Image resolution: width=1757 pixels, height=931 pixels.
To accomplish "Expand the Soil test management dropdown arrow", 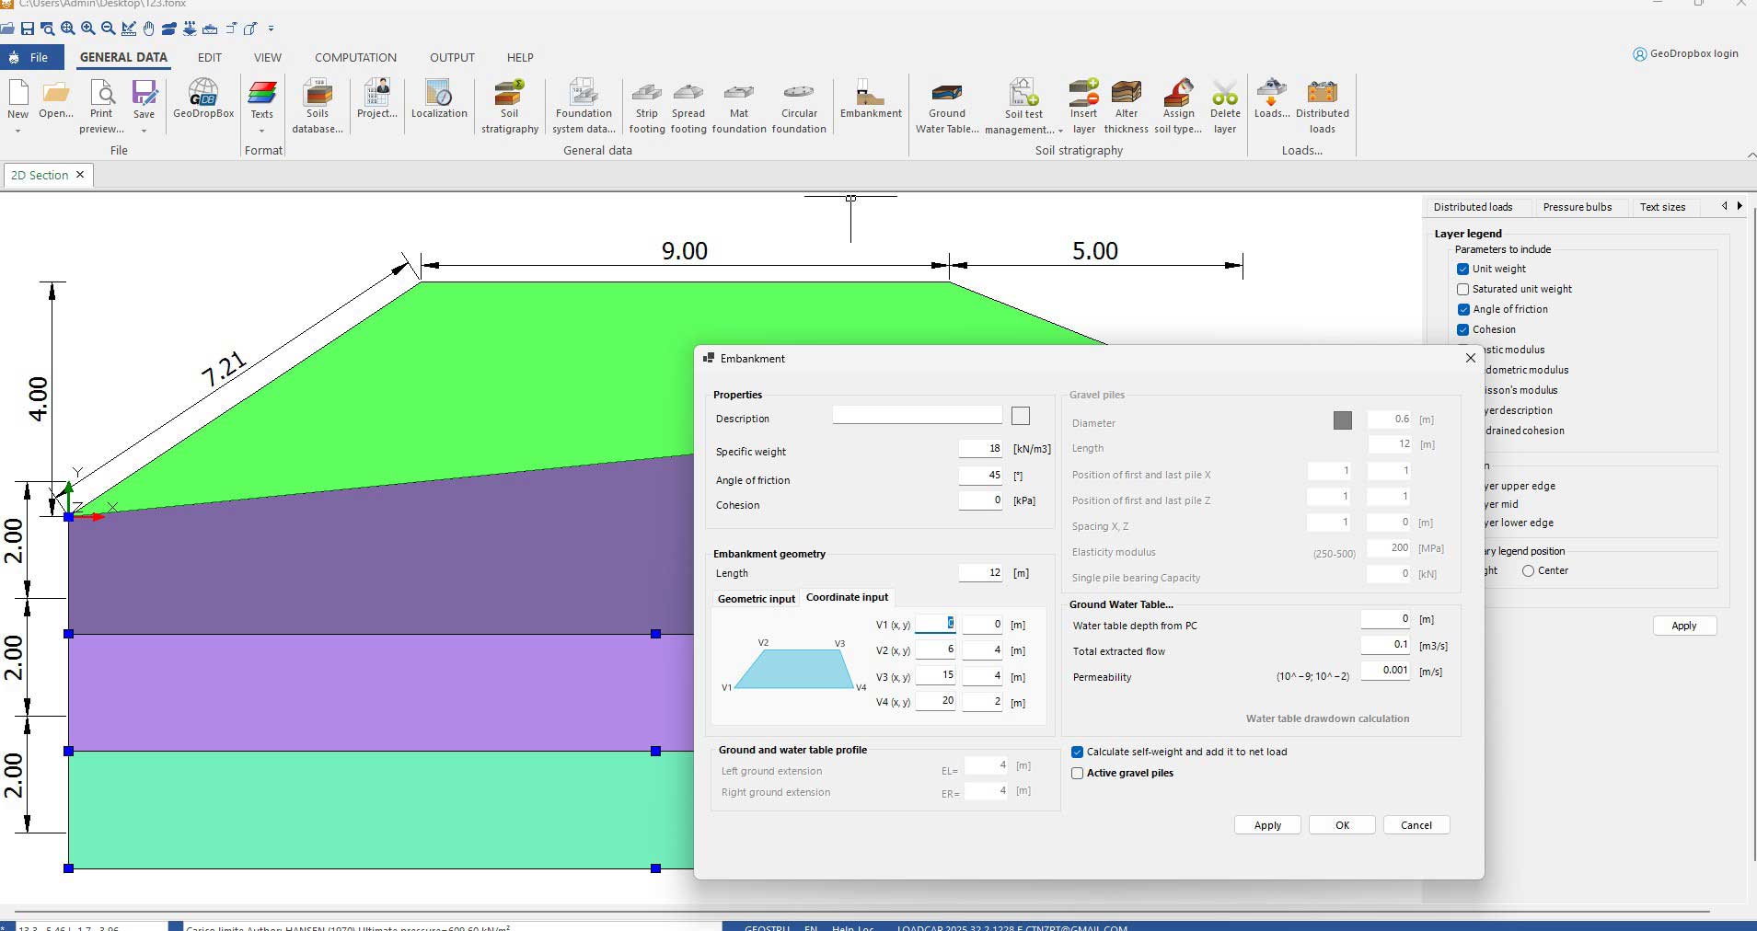I will pos(1060,131).
